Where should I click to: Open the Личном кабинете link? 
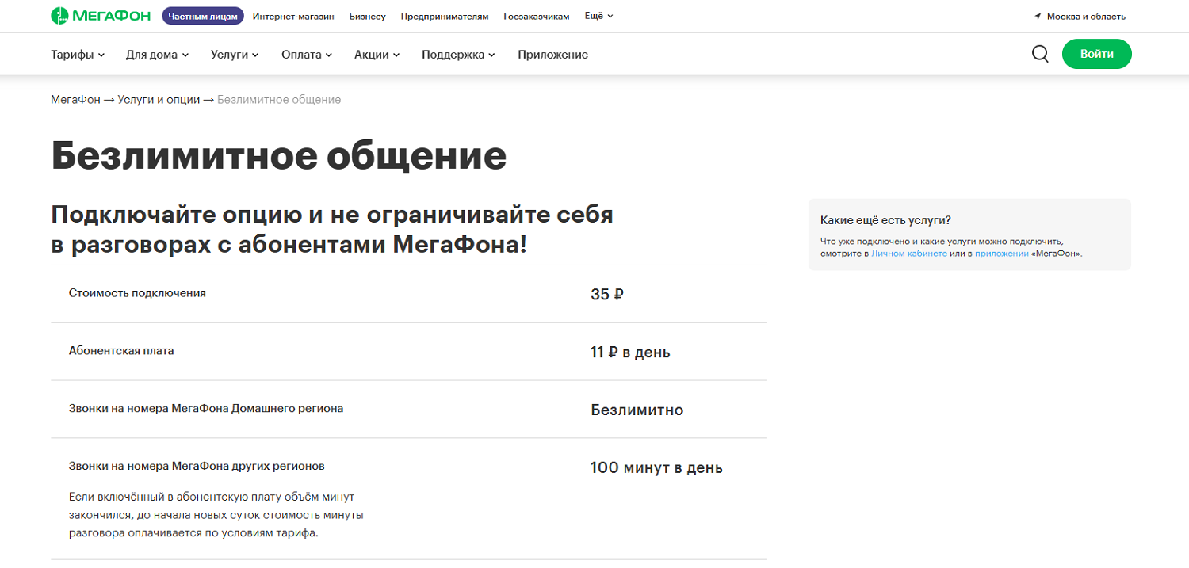909,254
